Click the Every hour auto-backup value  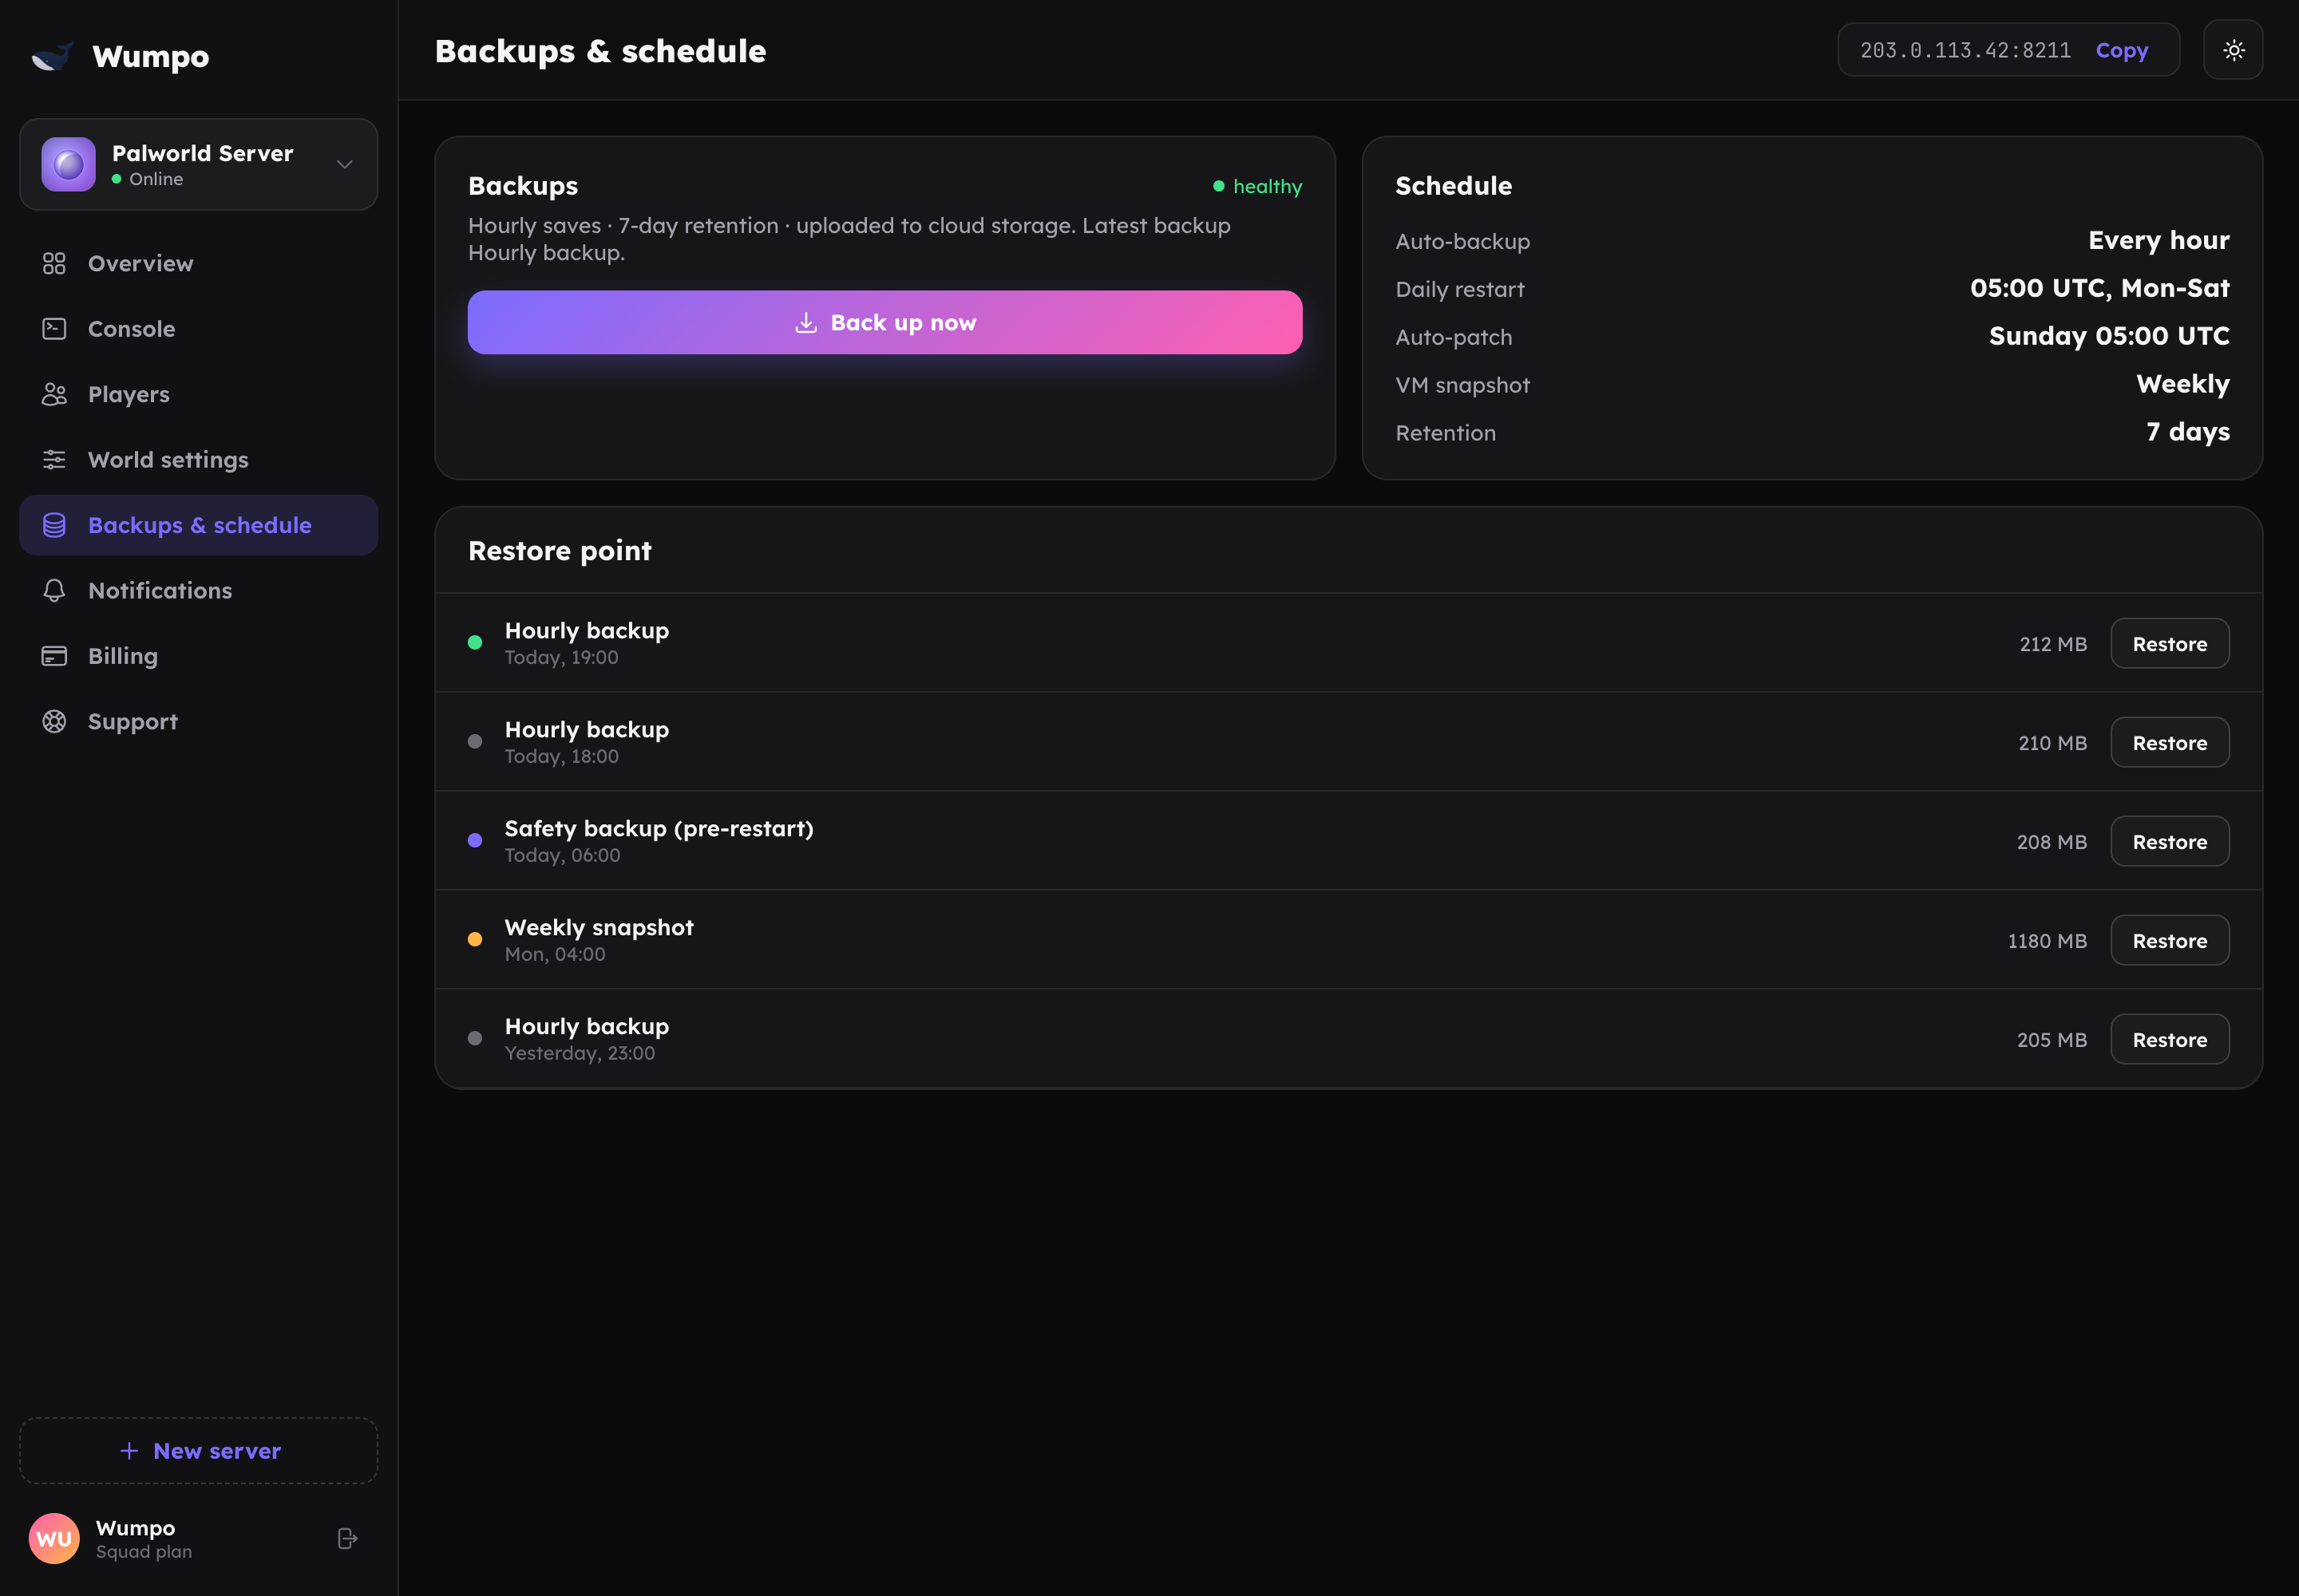[2158, 241]
